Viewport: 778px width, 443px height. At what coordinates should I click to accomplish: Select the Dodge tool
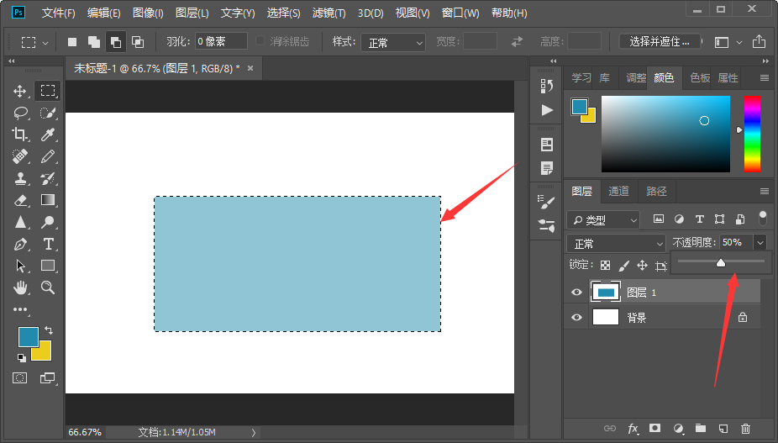[48, 222]
